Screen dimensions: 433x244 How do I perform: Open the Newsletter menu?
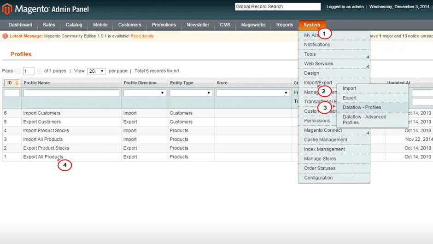(x=198, y=25)
